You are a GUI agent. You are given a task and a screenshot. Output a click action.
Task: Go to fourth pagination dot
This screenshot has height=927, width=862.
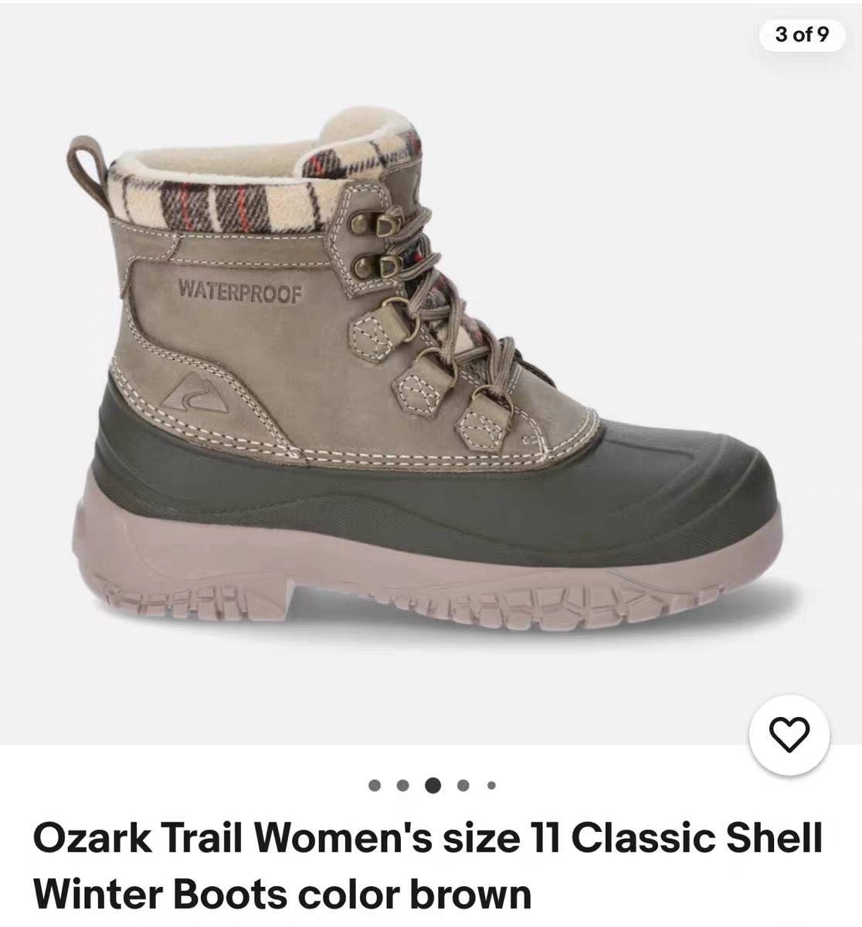(x=463, y=786)
